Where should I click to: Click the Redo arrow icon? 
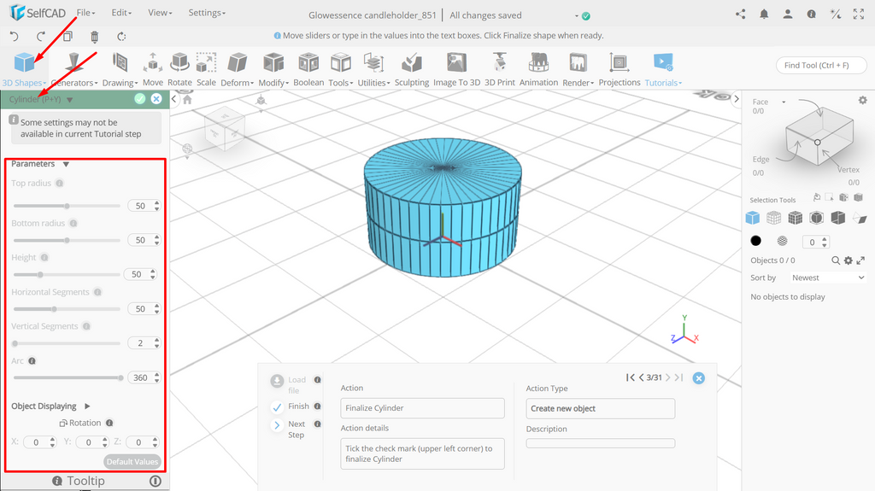(x=41, y=37)
